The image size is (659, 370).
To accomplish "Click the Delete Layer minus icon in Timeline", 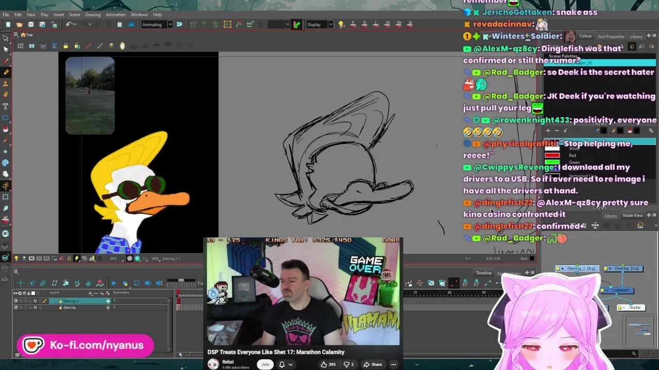I will 97,293.
